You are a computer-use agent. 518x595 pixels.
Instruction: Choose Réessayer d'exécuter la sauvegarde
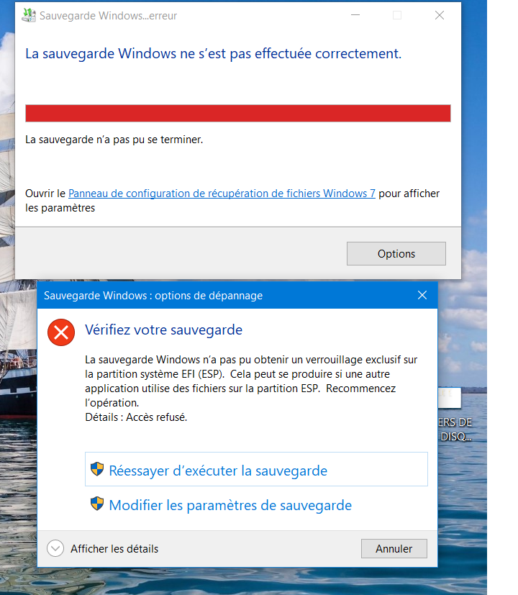[256, 469]
